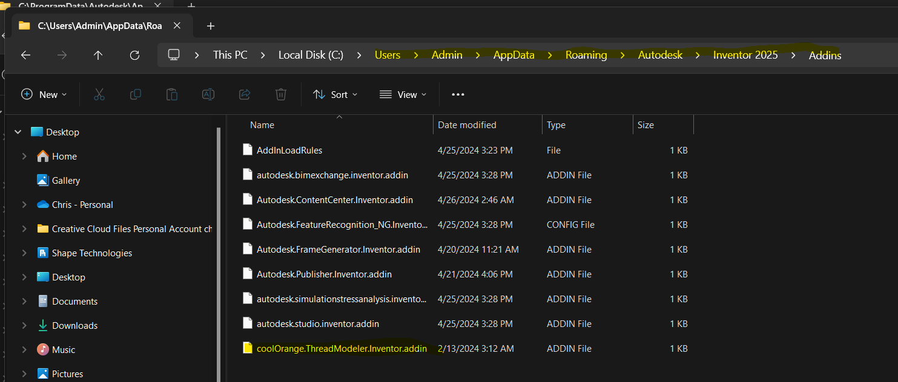The height and width of the screenshot is (382, 898).
Task: Click the Paste icon in the toolbar
Action: 171,94
